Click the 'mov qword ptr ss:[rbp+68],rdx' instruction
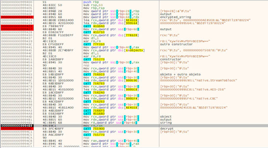The width and height of the screenshot is (268, 148). pyautogui.click(x=111, y=17)
